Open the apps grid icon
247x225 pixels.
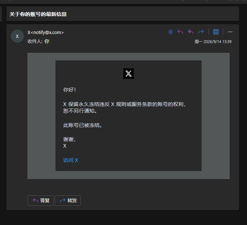coord(216,32)
